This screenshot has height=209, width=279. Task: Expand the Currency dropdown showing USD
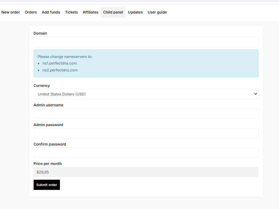[146, 94]
